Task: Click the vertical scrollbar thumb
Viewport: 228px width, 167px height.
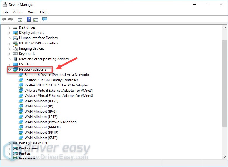Action: [224, 83]
